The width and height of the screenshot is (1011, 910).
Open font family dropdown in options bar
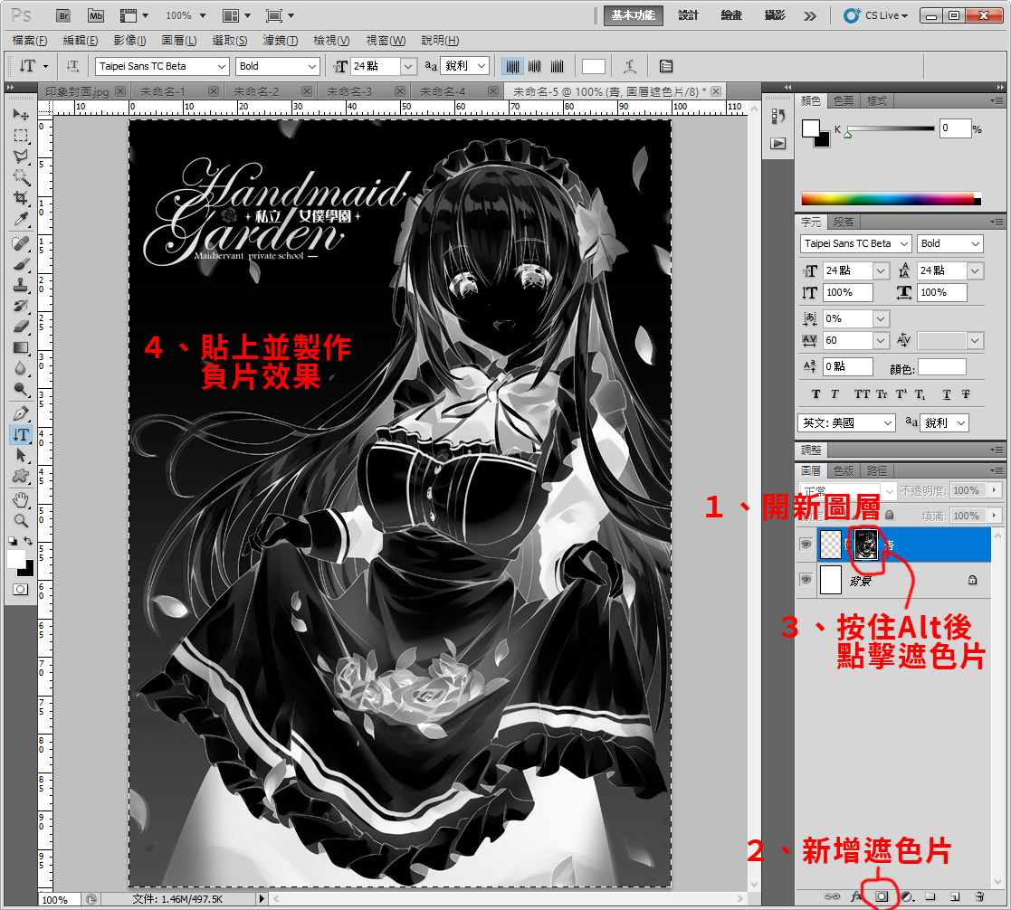coord(222,66)
